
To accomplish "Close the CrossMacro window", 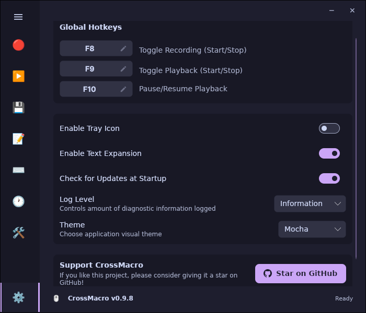I will pos(352,10).
